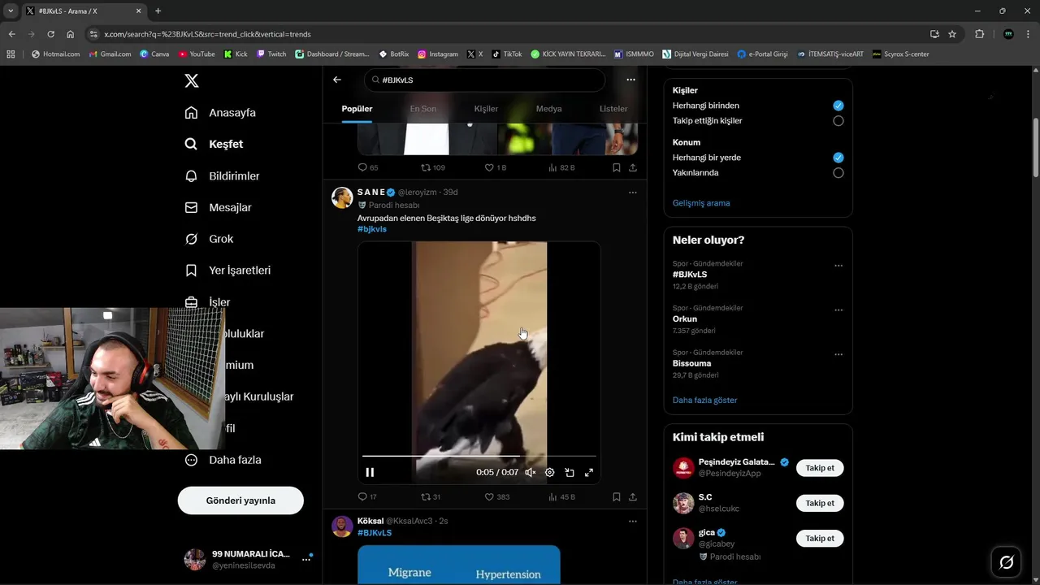
Task: Like the SANE post with 383 likes
Action: (x=496, y=496)
